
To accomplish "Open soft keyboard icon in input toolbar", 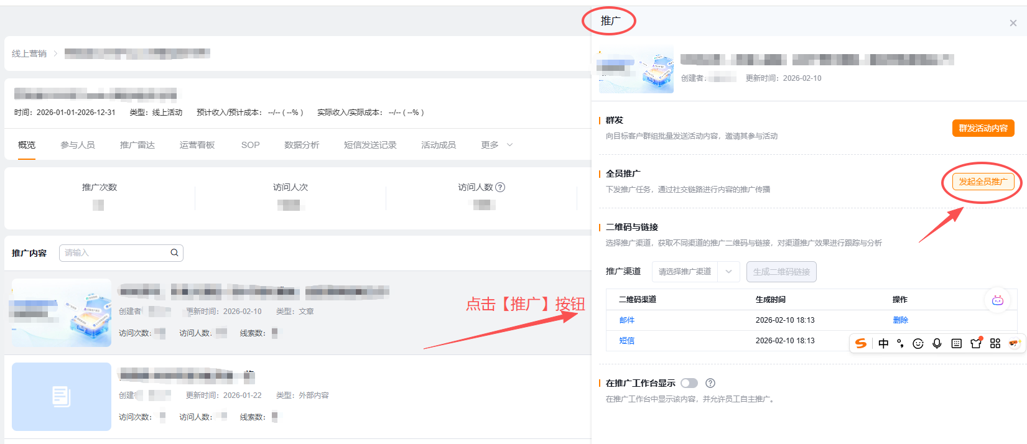I will [957, 343].
